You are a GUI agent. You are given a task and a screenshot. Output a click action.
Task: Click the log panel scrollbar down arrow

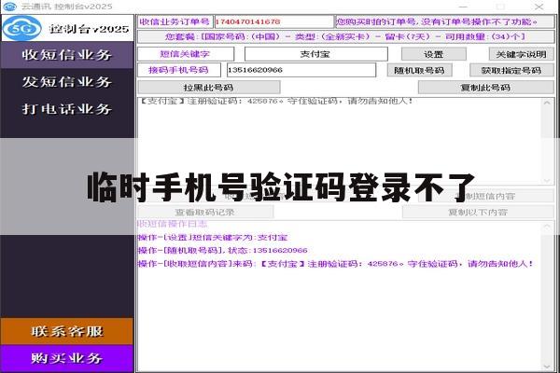547,366
